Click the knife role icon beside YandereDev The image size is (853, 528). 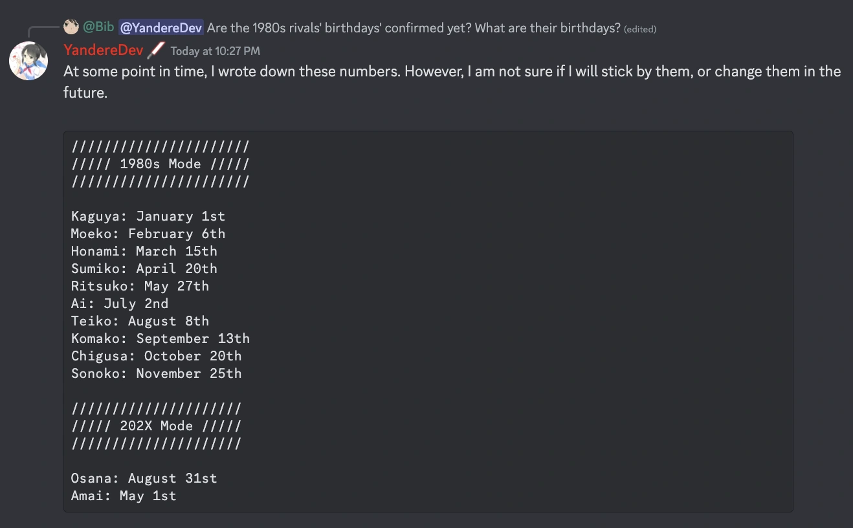(x=156, y=50)
